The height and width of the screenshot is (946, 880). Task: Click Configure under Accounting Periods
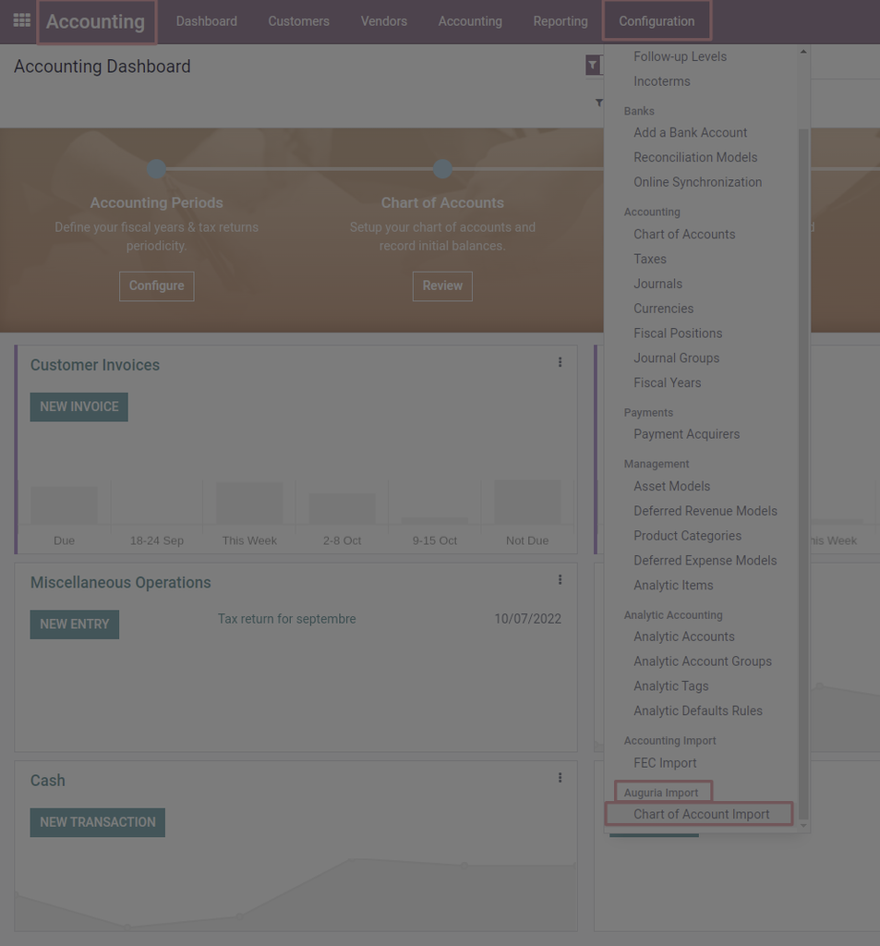point(156,286)
